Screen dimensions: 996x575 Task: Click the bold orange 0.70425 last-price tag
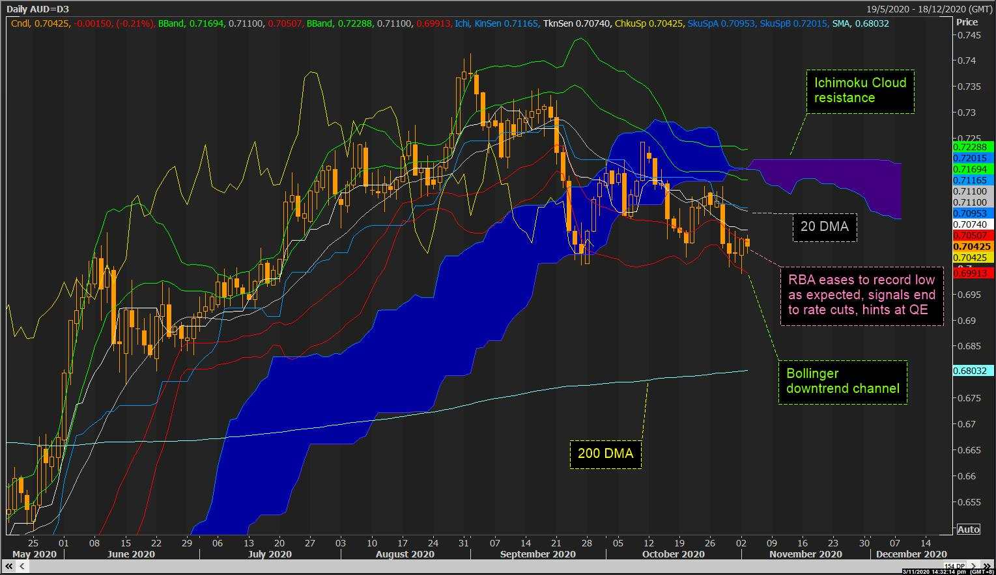973,247
